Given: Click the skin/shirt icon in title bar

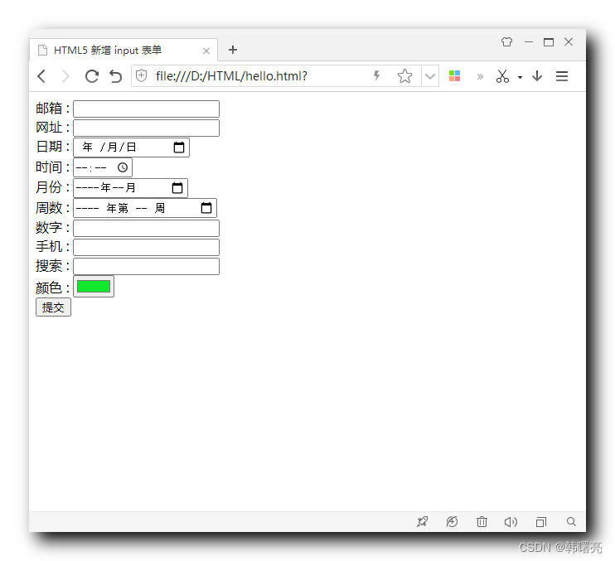Looking at the screenshot, I should [506, 41].
